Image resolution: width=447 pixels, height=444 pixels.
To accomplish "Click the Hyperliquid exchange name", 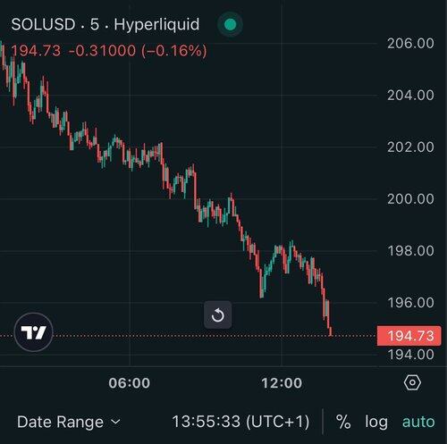I will pyautogui.click(x=156, y=24).
